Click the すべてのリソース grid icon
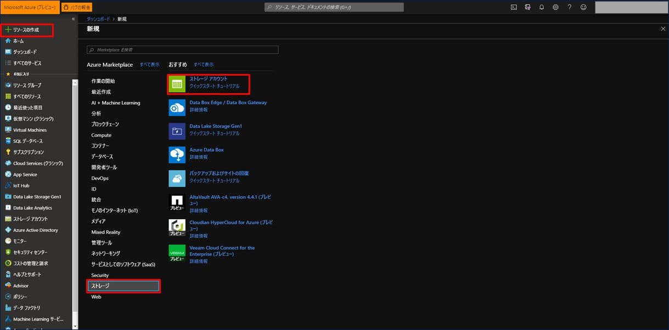 pyautogui.click(x=8, y=96)
